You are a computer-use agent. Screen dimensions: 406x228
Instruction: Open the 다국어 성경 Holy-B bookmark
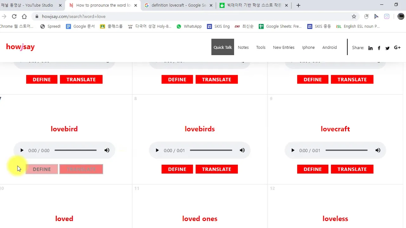point(149,26)
